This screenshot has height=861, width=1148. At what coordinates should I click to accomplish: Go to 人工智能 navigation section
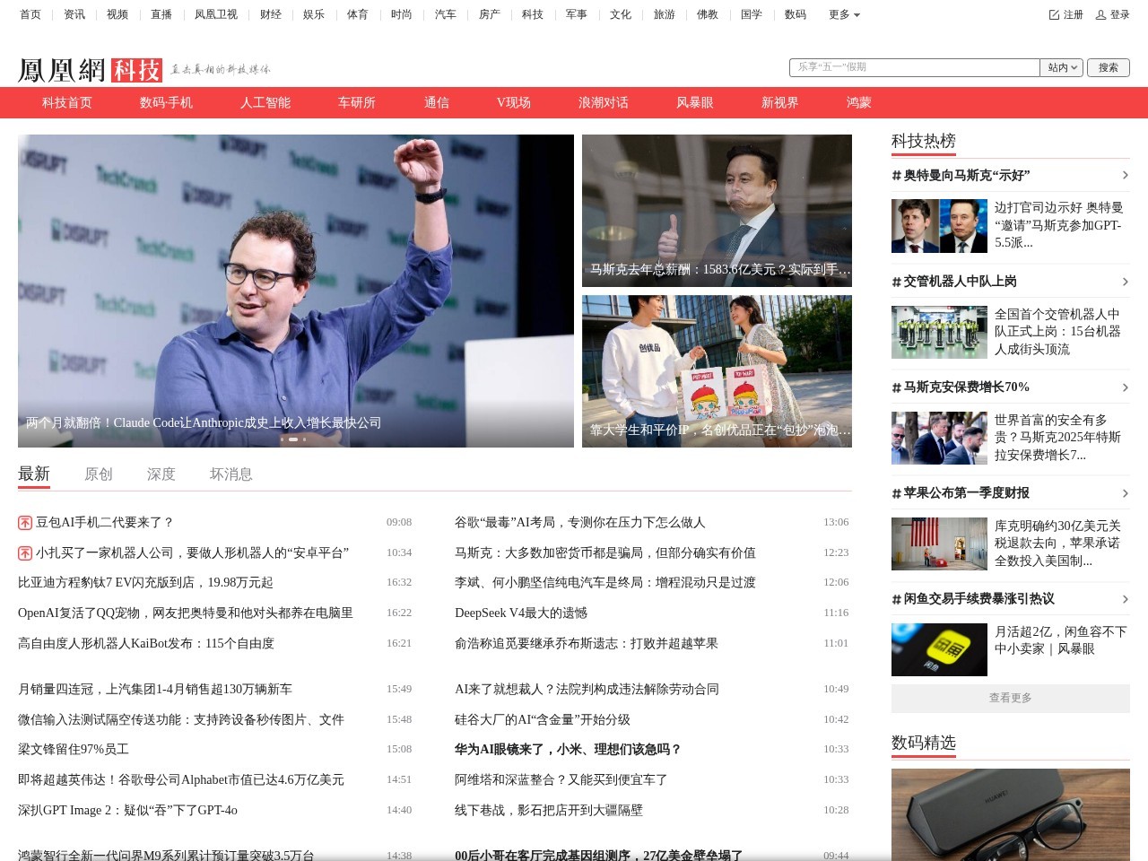click(x=265, y=102)
